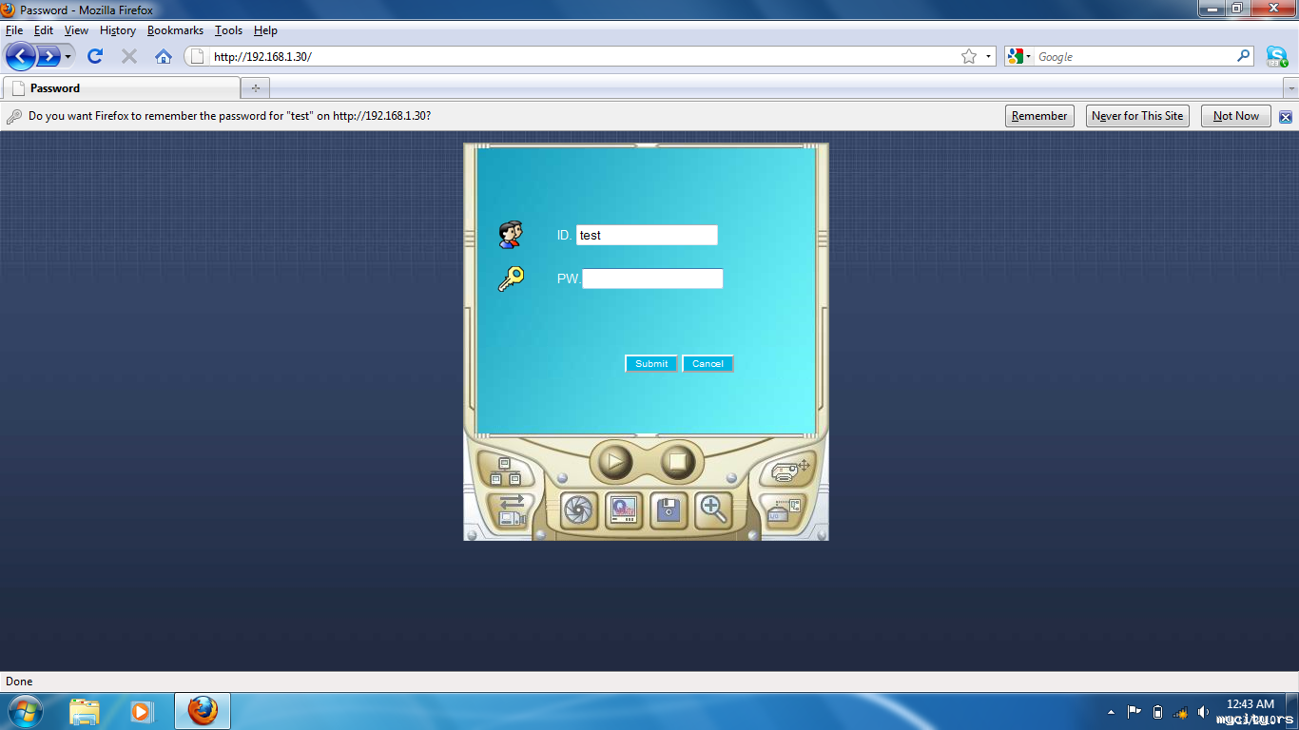Close the password notification bar
Screen dimensions: 1299x730
[x=1286, y=117]
